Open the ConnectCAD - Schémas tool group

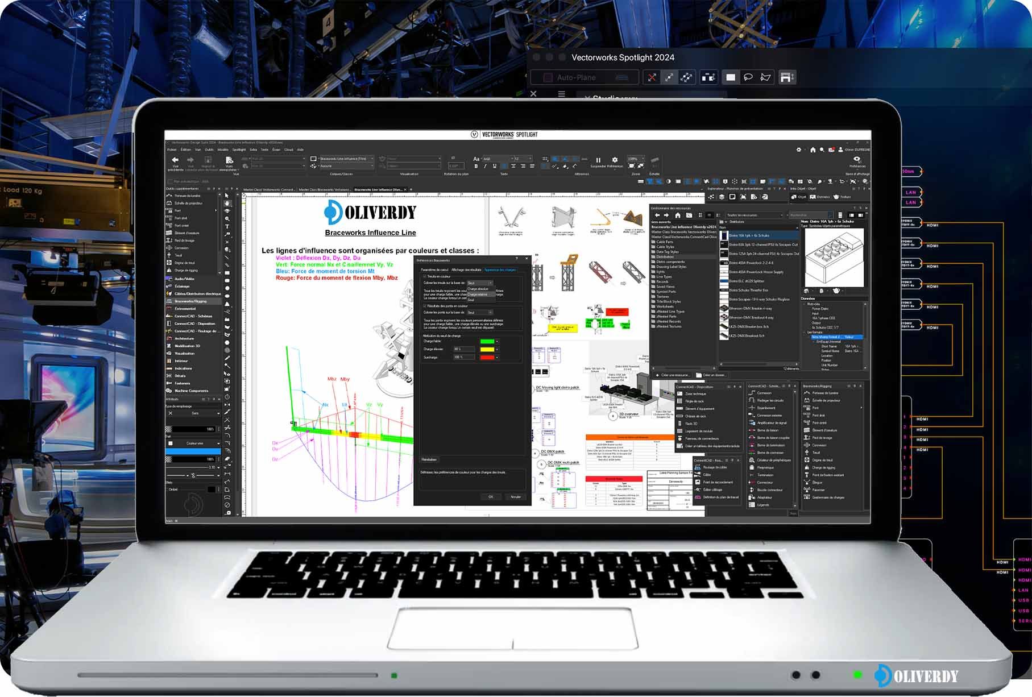click(190, 316)
